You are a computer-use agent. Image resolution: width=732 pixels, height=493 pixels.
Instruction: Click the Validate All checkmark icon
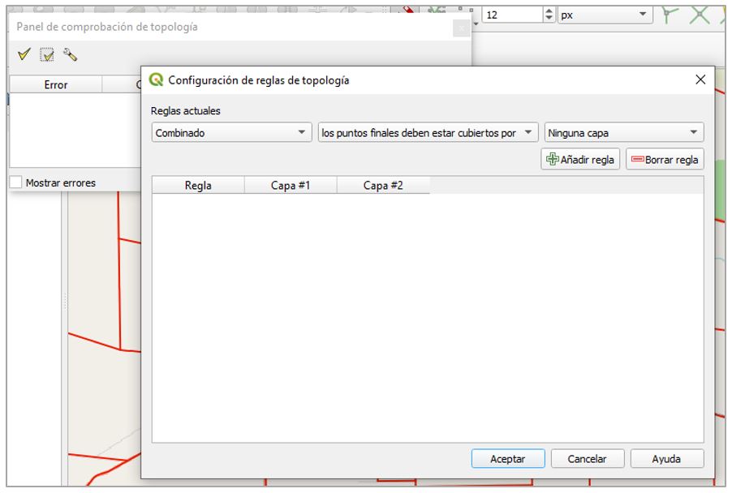[x=24, y=54]
